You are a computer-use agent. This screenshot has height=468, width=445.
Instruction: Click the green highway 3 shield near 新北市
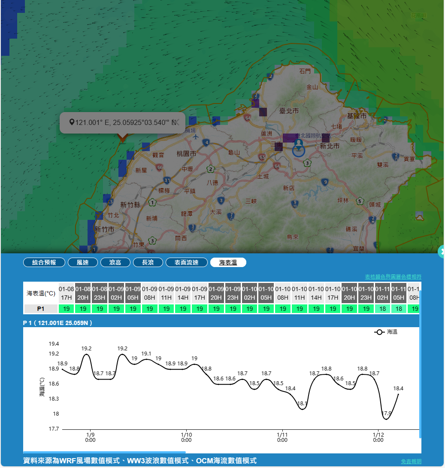(307, 163)
